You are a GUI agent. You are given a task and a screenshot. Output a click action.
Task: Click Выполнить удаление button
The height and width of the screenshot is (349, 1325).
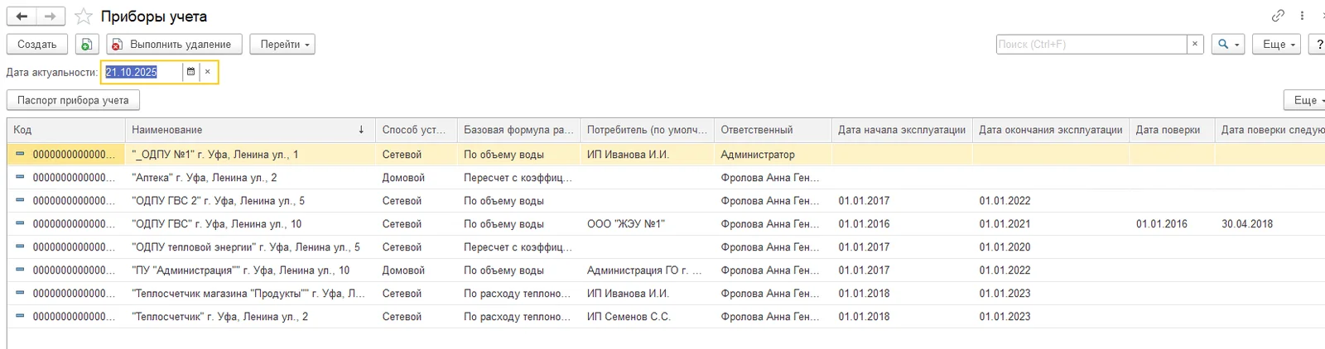(x=174, y=44)
